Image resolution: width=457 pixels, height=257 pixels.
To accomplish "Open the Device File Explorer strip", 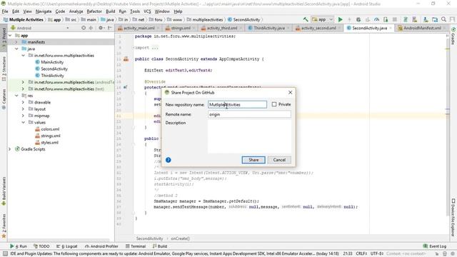I will (x=453, y=217).
